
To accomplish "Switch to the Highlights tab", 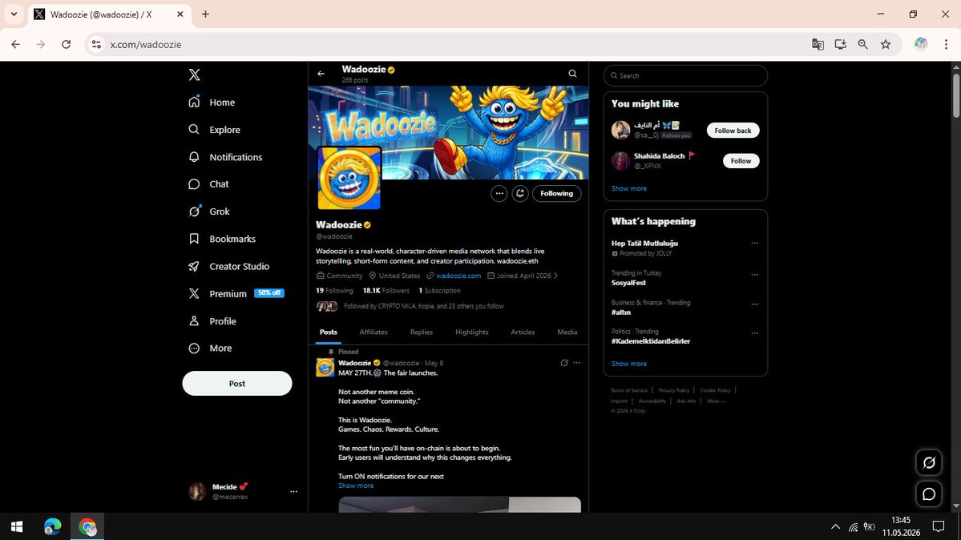I will [x=471, y=332].
